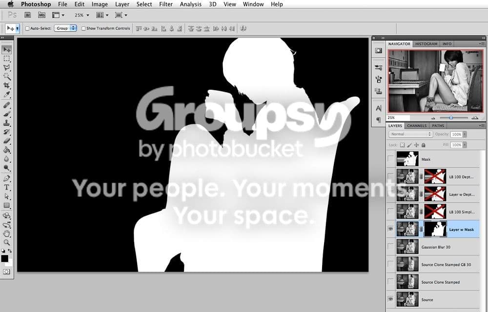488x312 pixels.
Task: Open the Filter menu
Action: pos(166,4)
